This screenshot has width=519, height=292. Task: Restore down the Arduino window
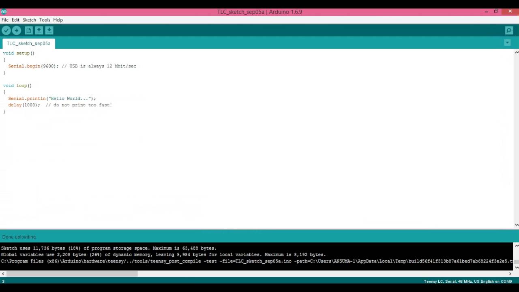coord(496,12)
